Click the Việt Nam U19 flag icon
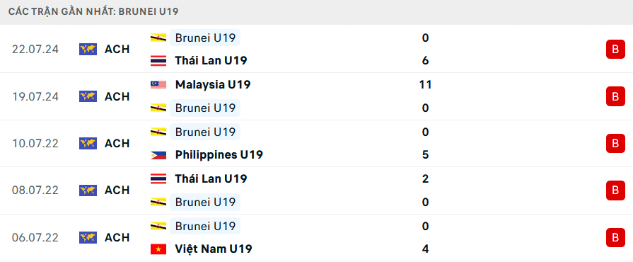Viewport: 633px width, 262px height. [x=158, y=249]
